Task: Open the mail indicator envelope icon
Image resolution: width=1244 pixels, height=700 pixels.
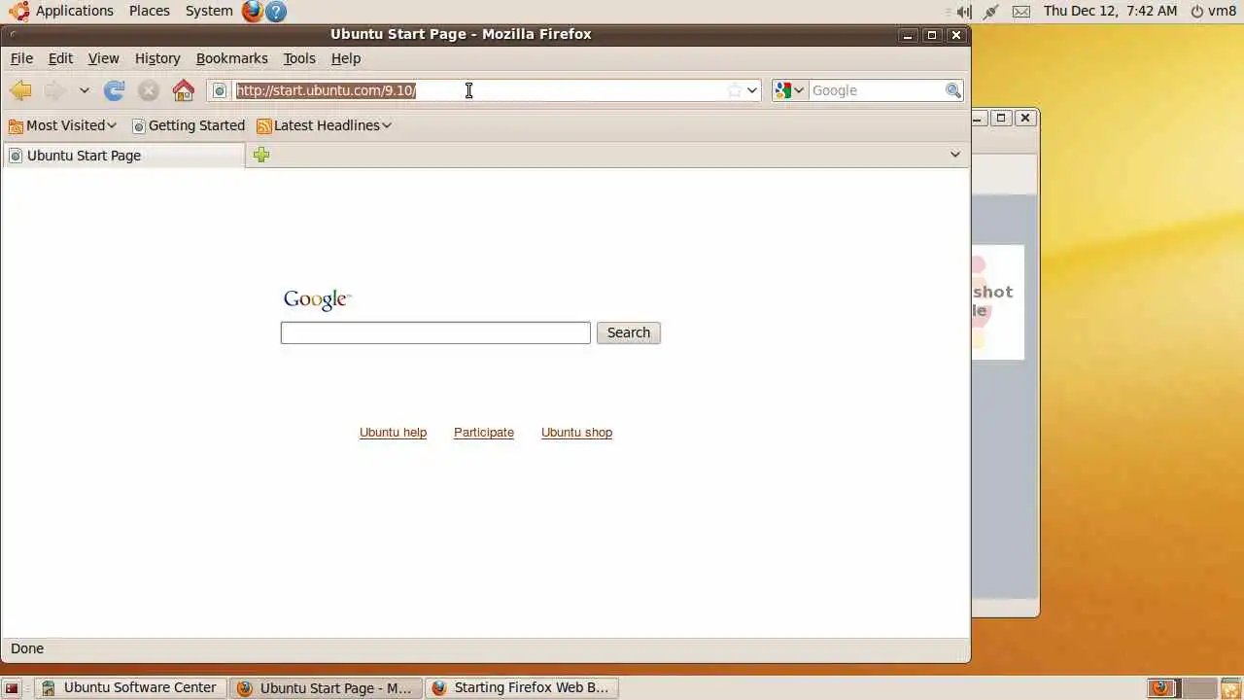Action: (1021, 12)
